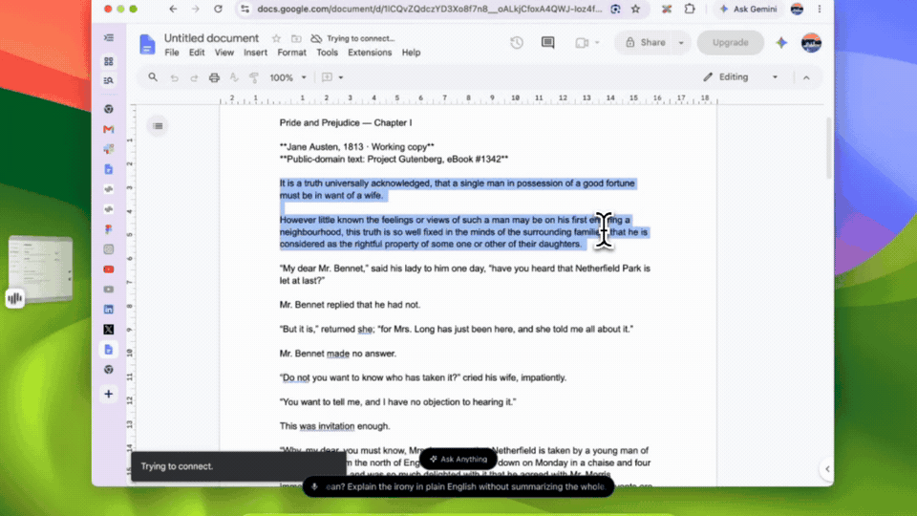The width and height of the screenshot is (917, 516).
Task: Open the Chrome three-dot menu
Action: point(820,9)
